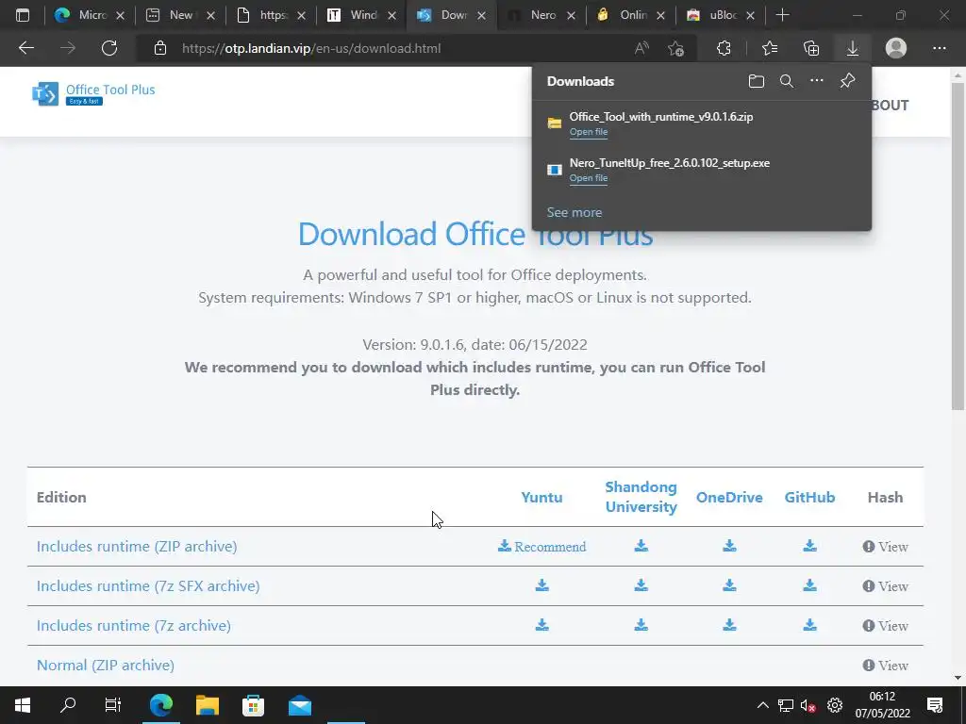
Task: Open the Favorites list icon
Action: pos(770,48)
